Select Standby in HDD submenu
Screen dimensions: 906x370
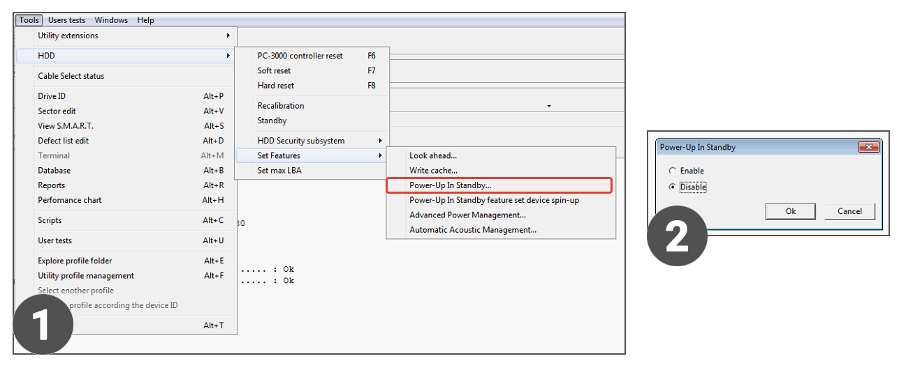coord(312,121)
